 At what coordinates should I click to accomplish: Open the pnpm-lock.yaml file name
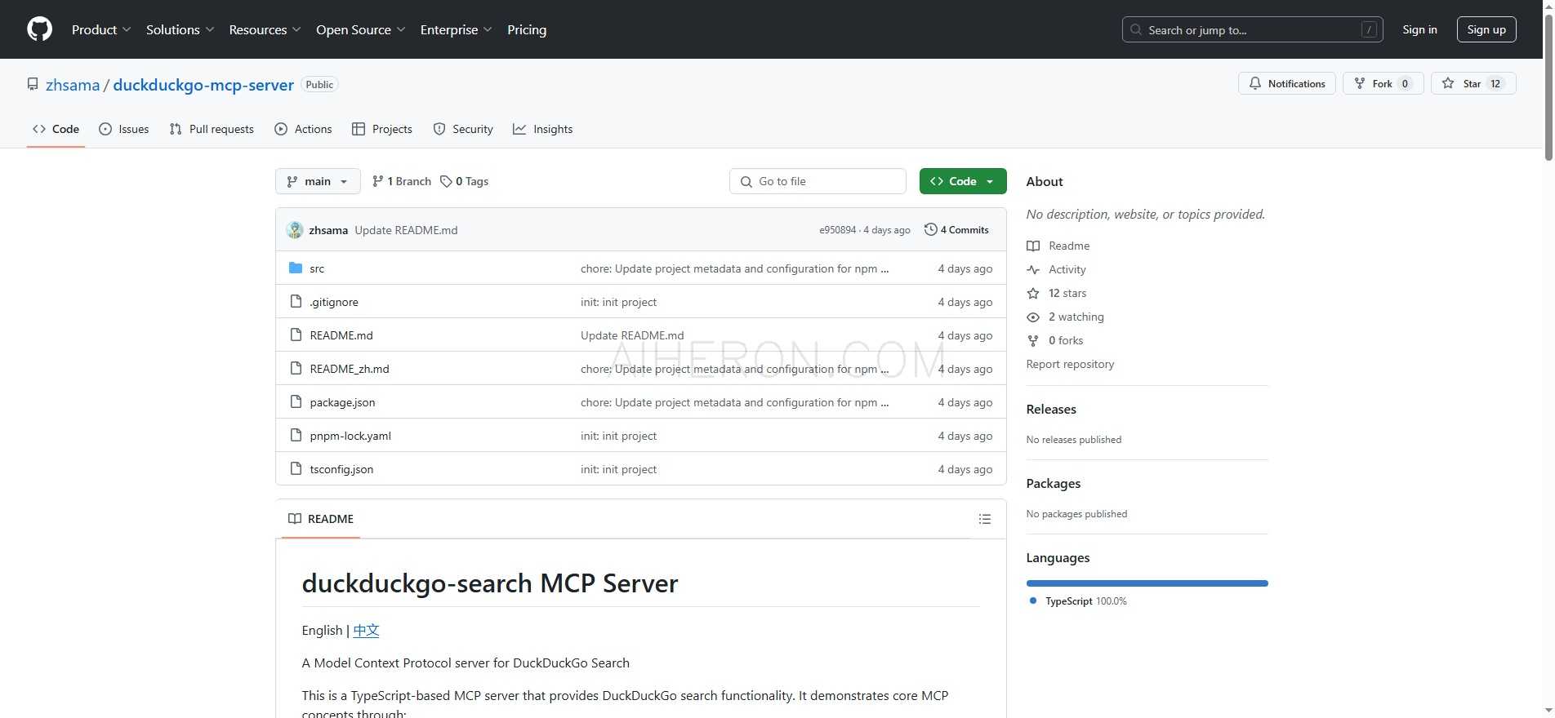pos(350,436)
